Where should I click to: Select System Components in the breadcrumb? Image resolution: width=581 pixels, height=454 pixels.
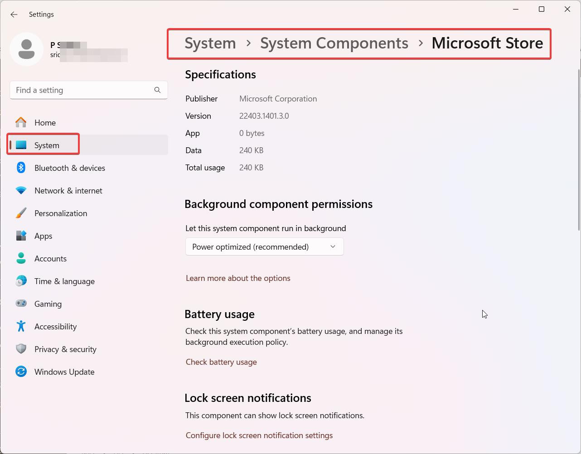click(334, 43)
